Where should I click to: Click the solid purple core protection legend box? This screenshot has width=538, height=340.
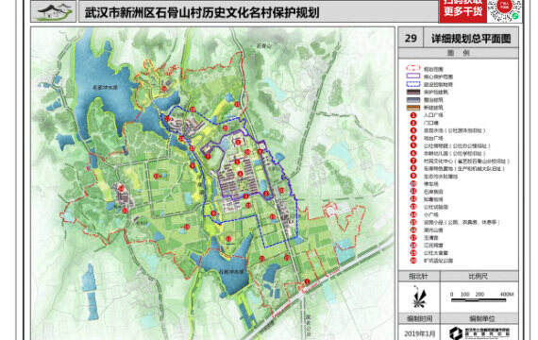[x=413, y=76]
